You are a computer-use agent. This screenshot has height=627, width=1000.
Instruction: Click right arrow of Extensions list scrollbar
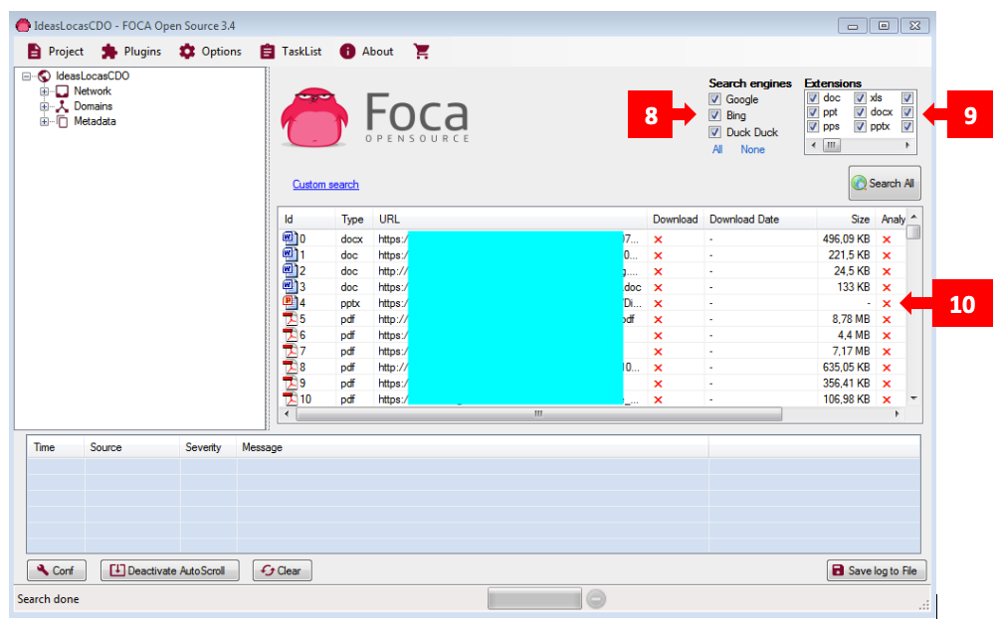907,145
